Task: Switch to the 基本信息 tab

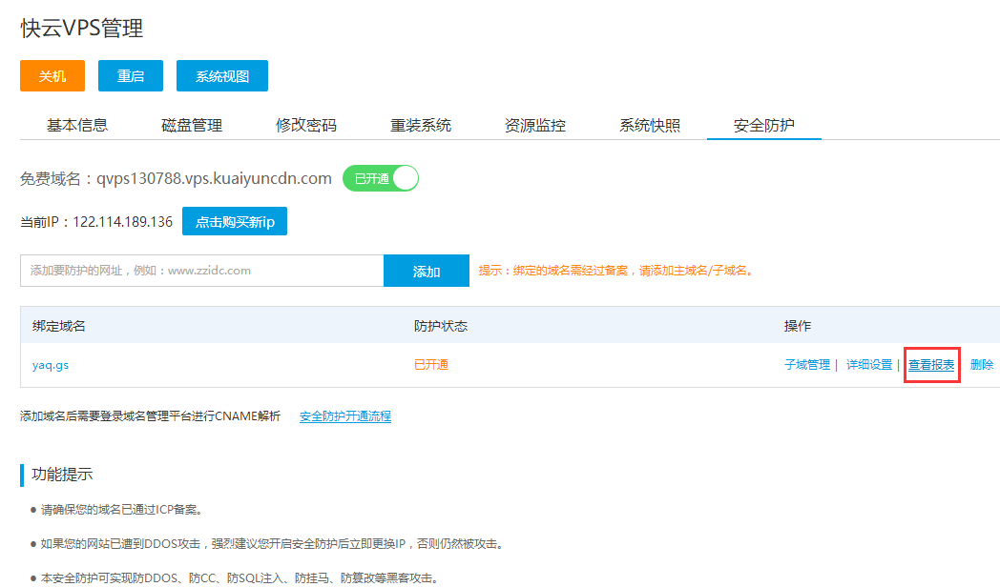Action: [77, 125]
